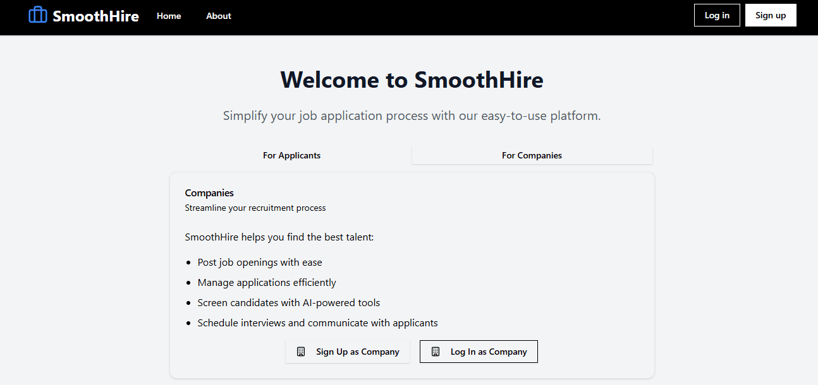Select the Companies card heading
The image size is (818, 385).
[x=209, y=192]
